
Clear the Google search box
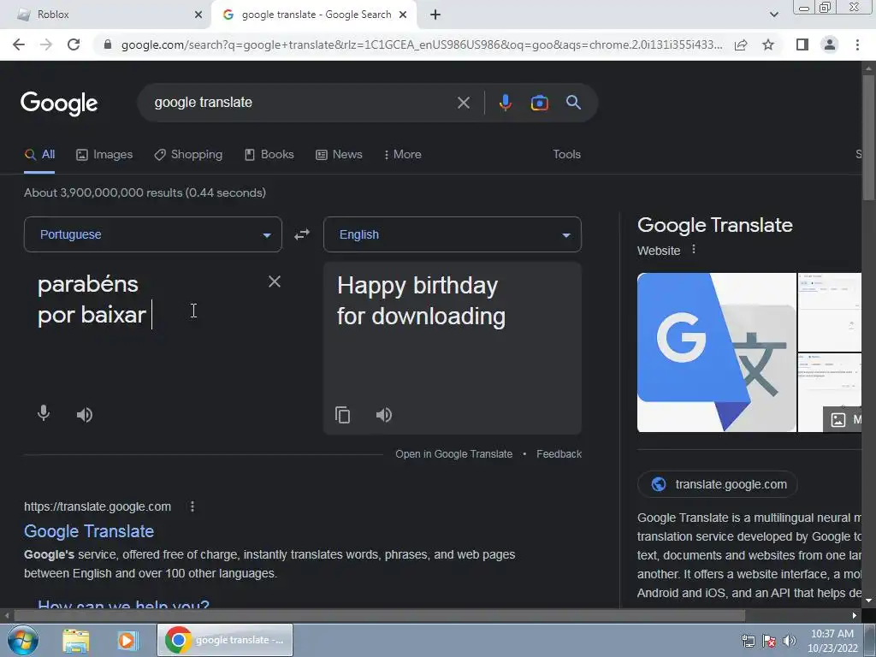coord(463,103)
